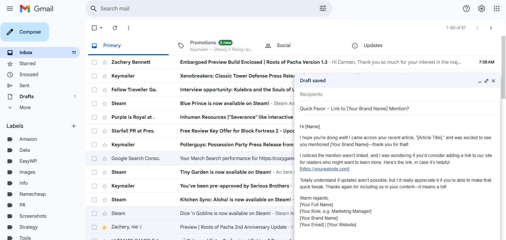506x240 pixels.
Task: Star the Google Search Console email
Action: (105, 159)
